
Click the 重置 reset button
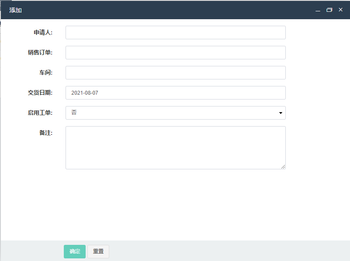coord(98,251)
